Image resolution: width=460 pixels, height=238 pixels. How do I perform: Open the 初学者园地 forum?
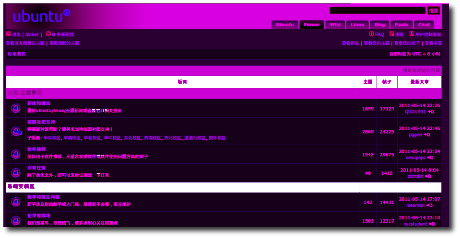tap(39, 216)
